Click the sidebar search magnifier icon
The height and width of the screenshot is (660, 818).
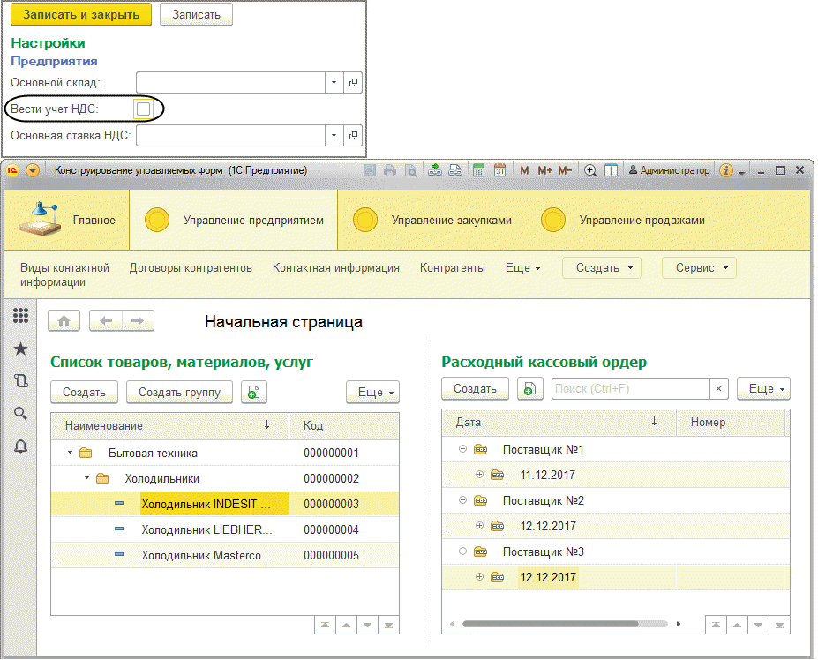(21, 414)
